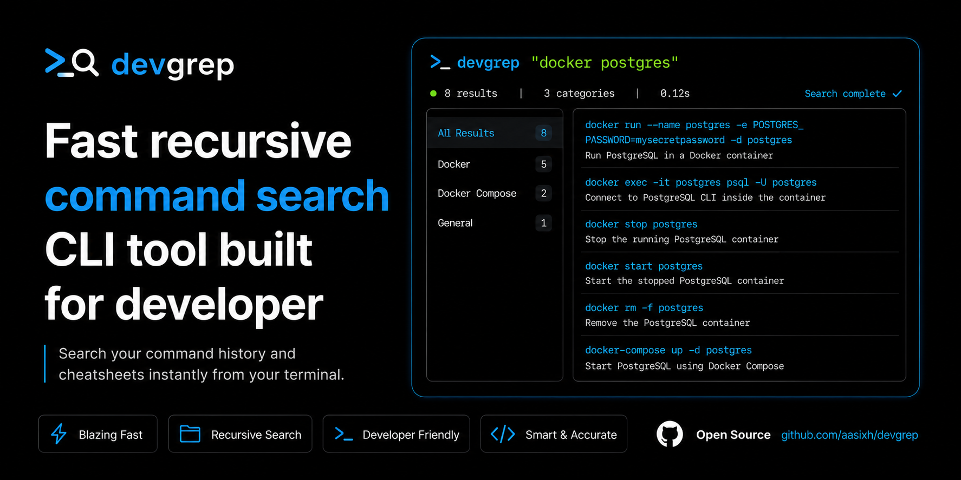The width and height of the screenshot is (961, 480).
Task: Click "Run PostgreSQL in a Docker container" description
Action: [x=679, y=156]
